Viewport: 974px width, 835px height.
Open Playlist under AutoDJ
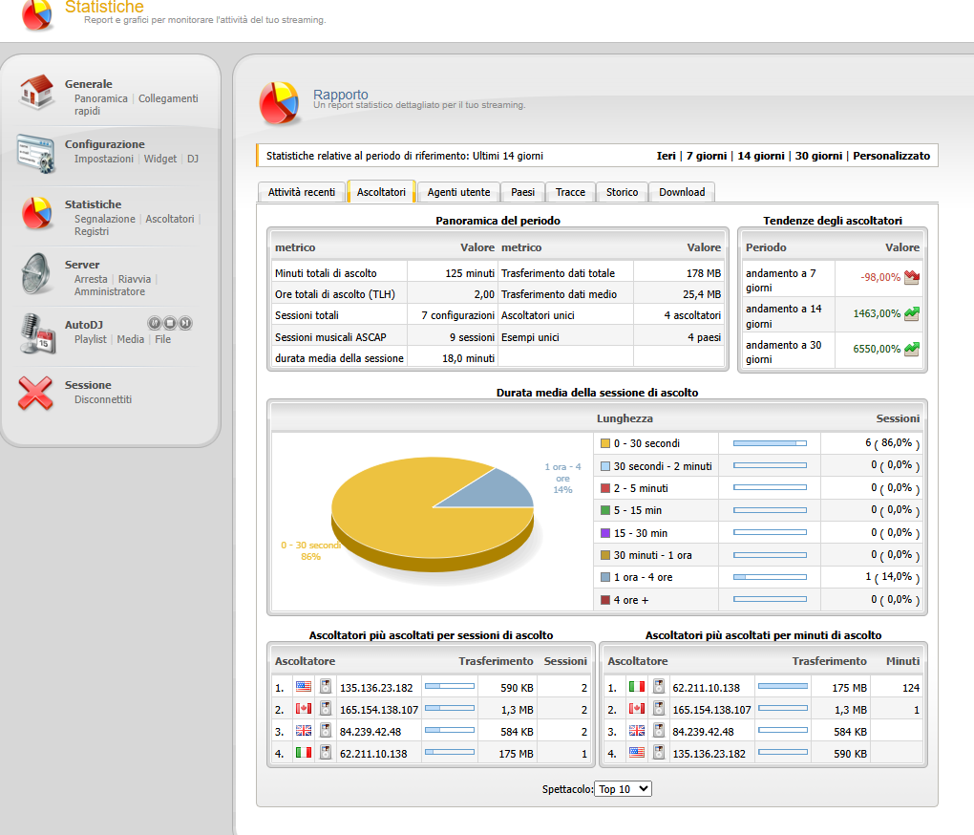click(91, 339)
